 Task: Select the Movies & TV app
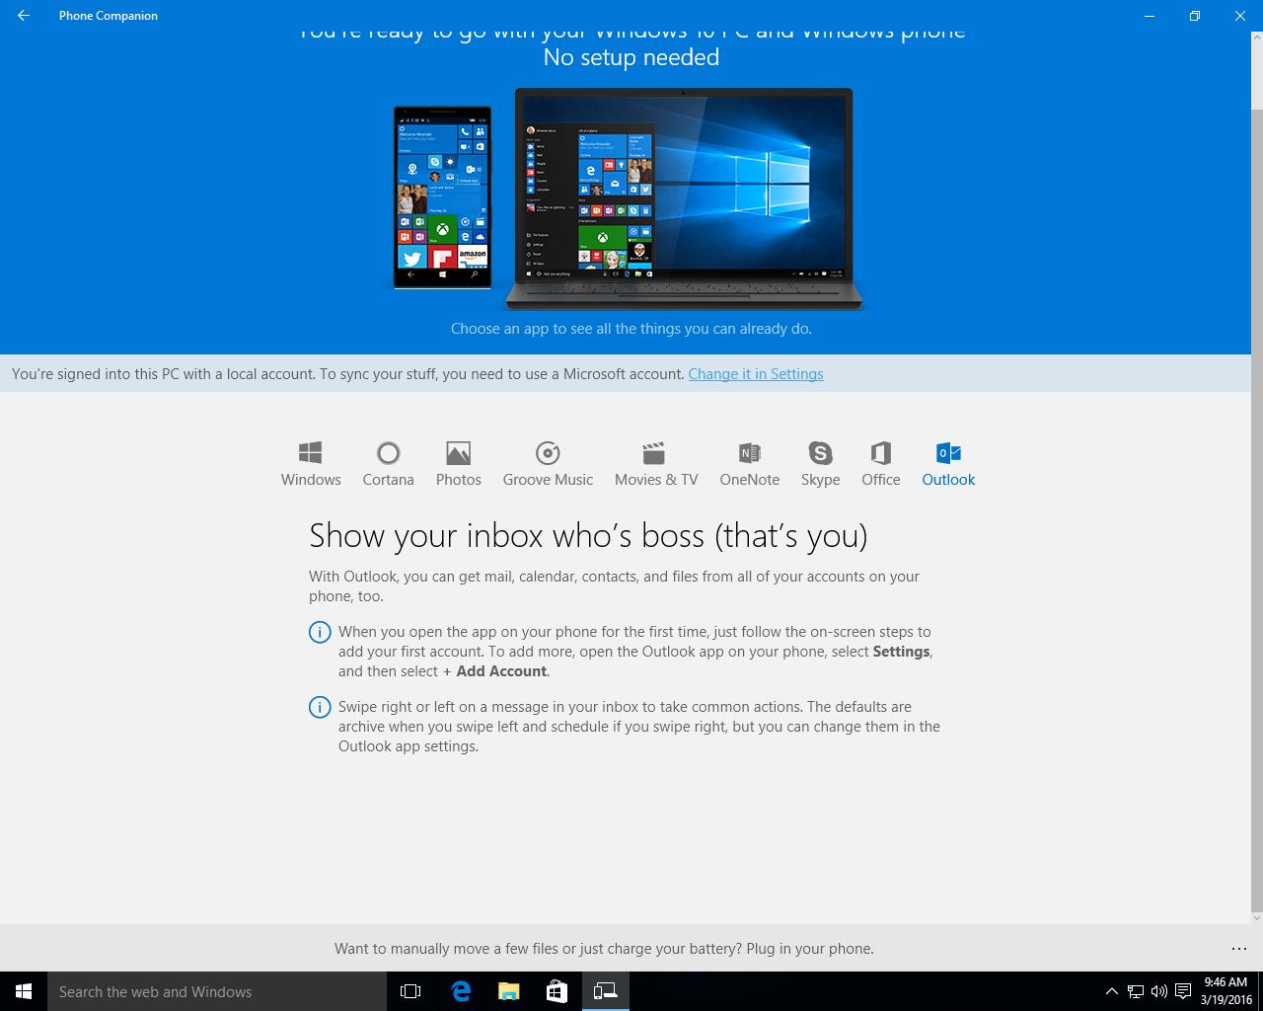coord(655,464)
